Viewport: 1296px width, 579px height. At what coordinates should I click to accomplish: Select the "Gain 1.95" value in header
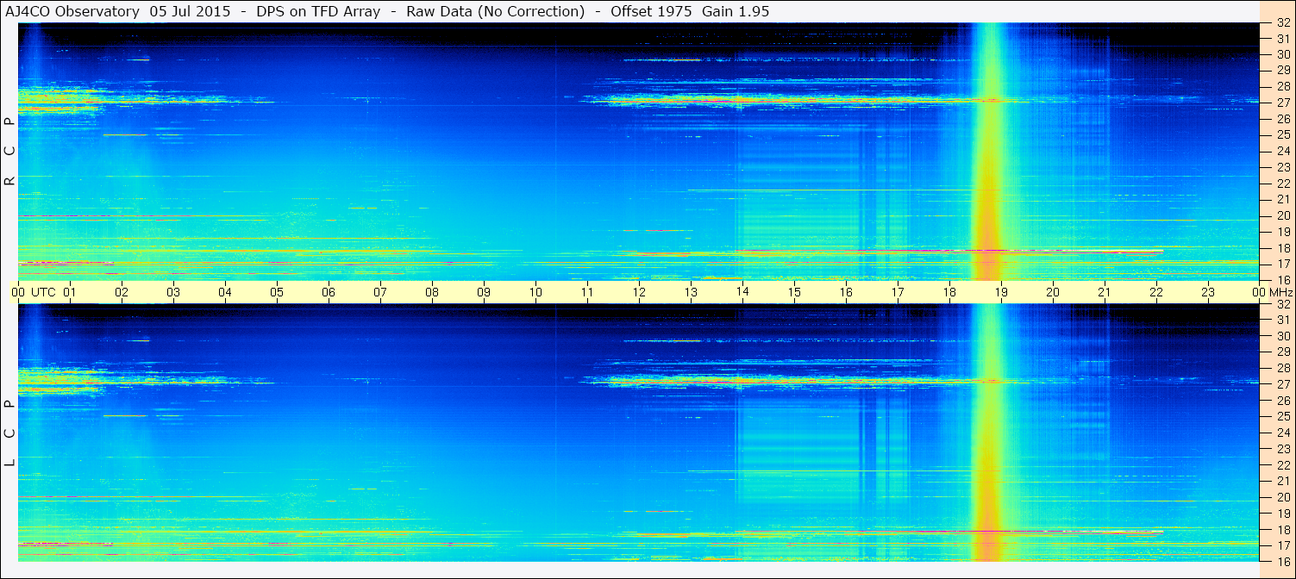[x=736, y=11]
